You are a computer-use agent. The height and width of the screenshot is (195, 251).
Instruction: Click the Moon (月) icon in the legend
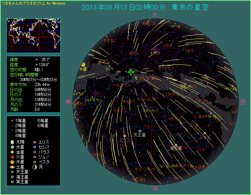pos(35,167)
